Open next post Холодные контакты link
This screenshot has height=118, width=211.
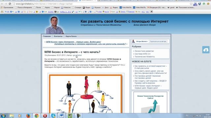point(90,44)
